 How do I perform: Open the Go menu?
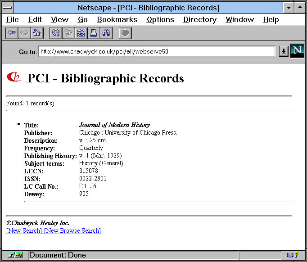tap(83, 19)
